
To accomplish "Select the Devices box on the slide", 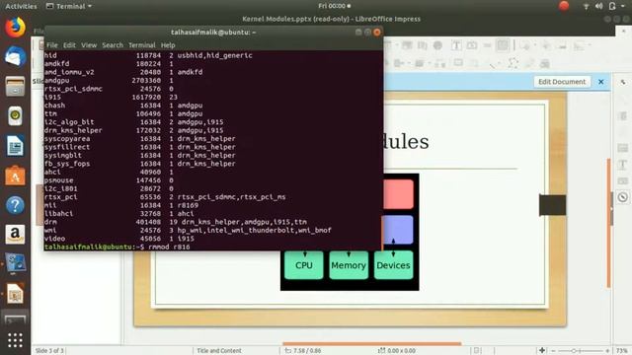I will tap(393, 265).
